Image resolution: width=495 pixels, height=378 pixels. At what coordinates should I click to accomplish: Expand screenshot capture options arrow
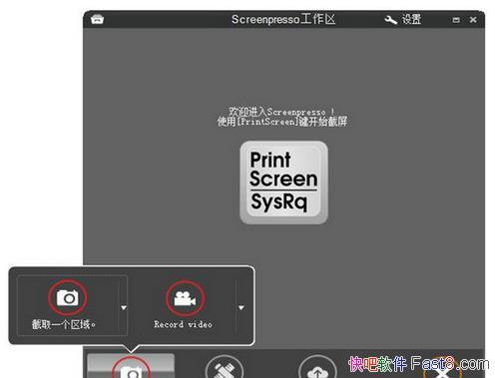pos(124,308)
